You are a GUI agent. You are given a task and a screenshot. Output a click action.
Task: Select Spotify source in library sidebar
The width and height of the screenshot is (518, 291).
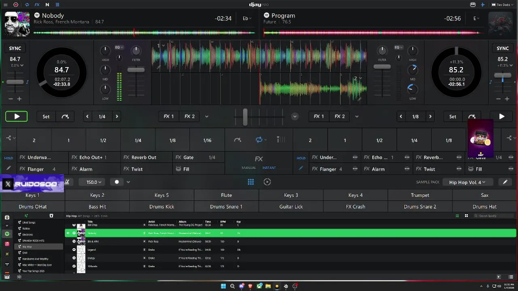click(x=7, y=234)
